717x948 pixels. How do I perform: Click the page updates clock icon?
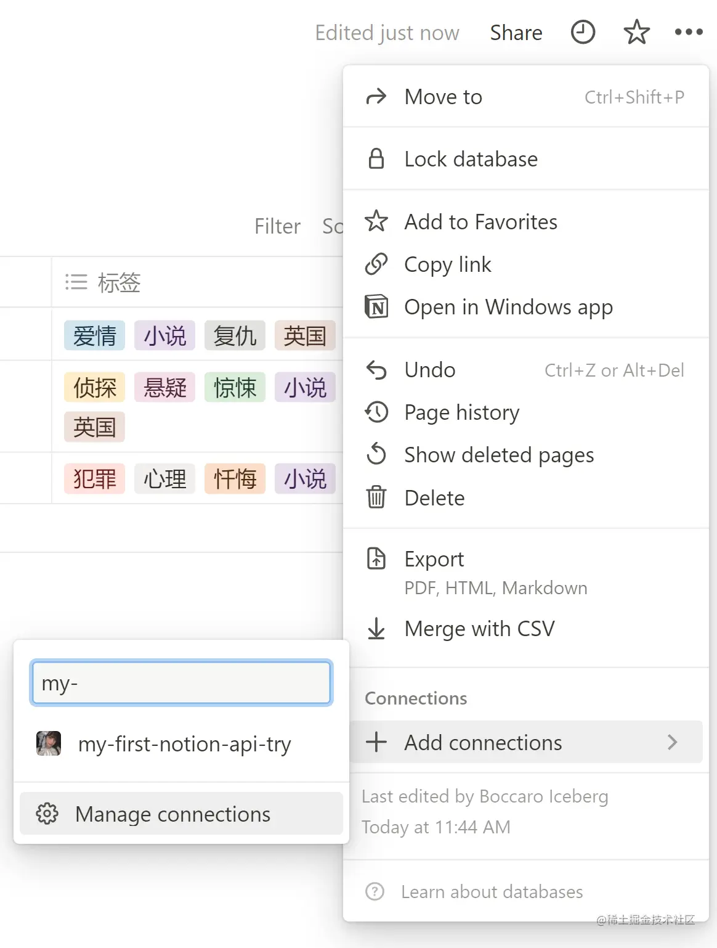tap(583, 32)
